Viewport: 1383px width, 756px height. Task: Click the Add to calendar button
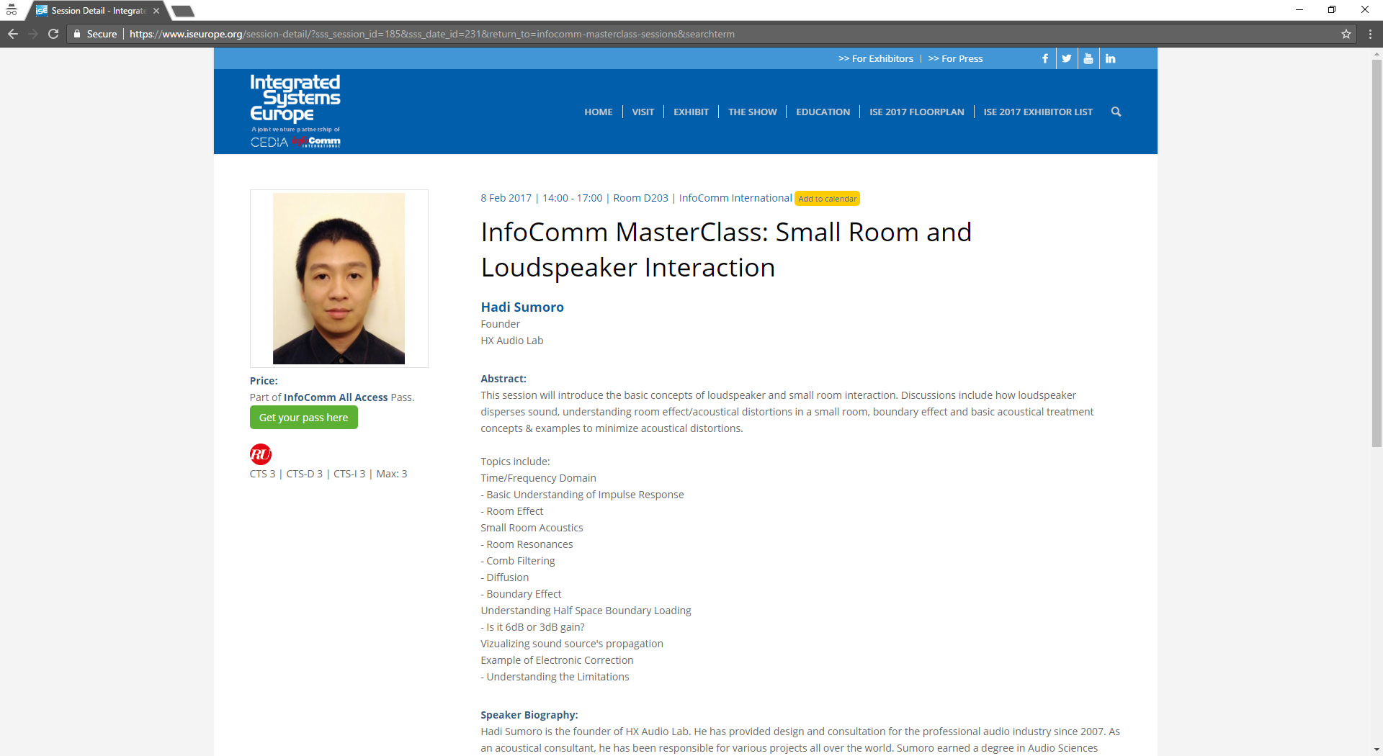[x=828, y=199]
